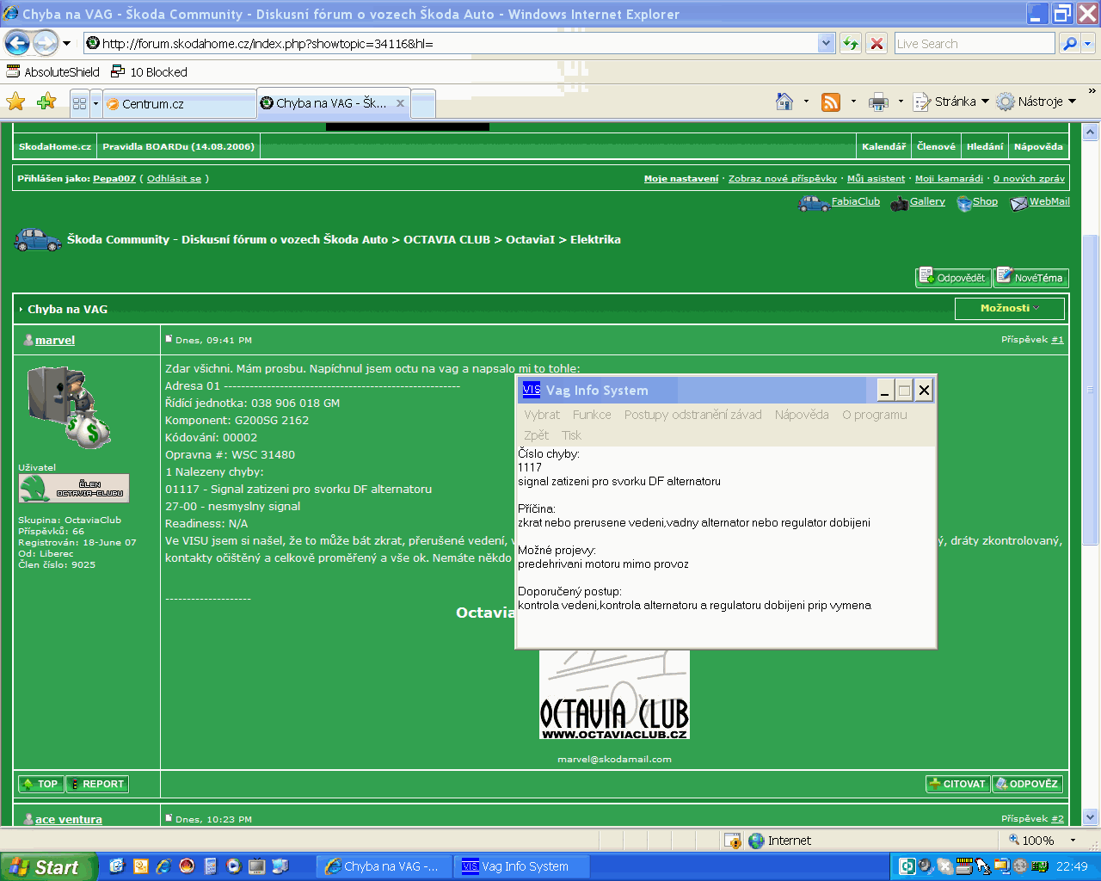Image resolution: width=1101 pixels, height=881 pixels.
Task: Click the WebMail envelope icon
Action: 1018,203
